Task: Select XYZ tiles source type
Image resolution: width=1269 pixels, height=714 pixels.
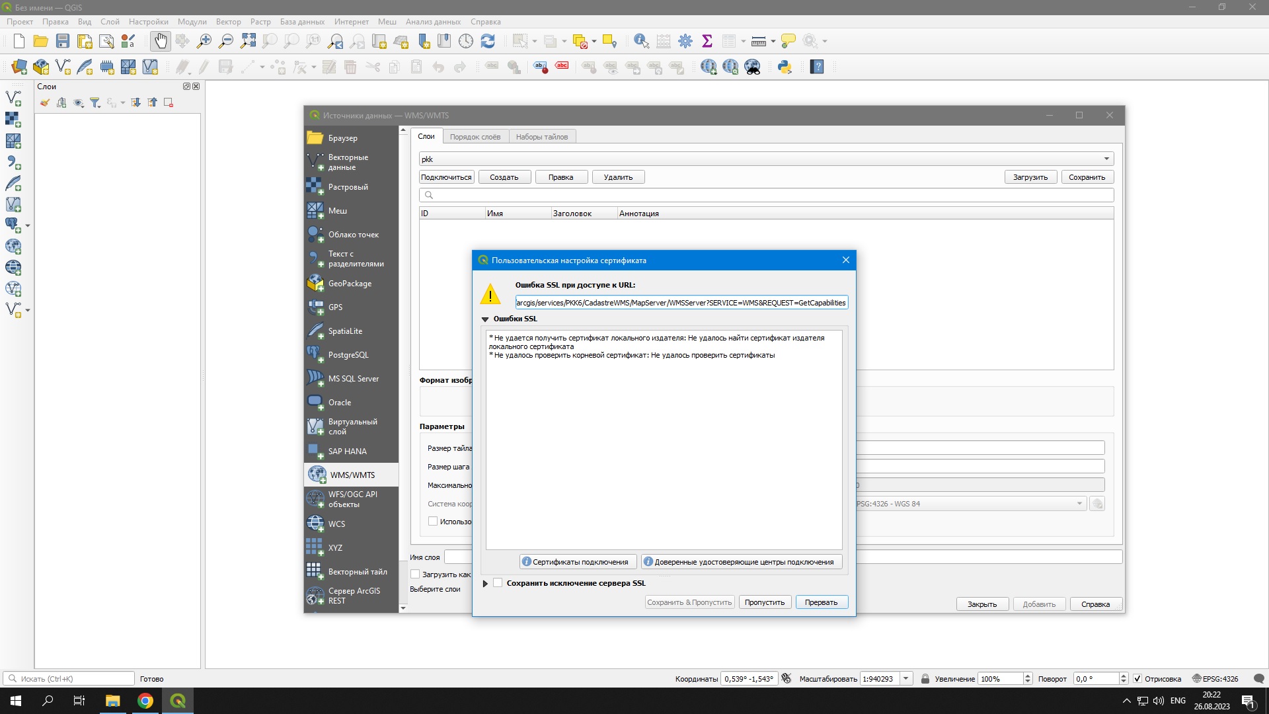Action: point(352,548)
